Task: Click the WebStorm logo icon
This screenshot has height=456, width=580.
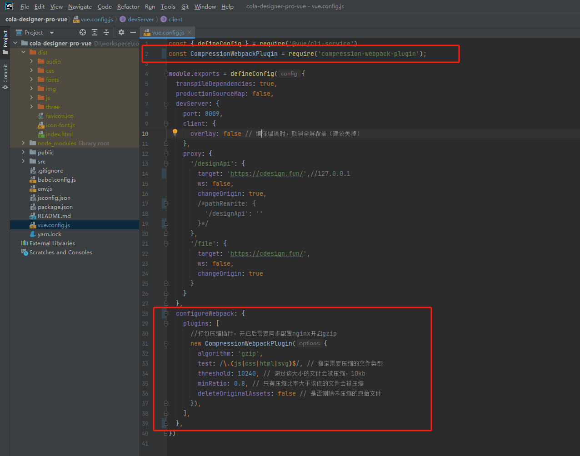Action: (9, 6)
